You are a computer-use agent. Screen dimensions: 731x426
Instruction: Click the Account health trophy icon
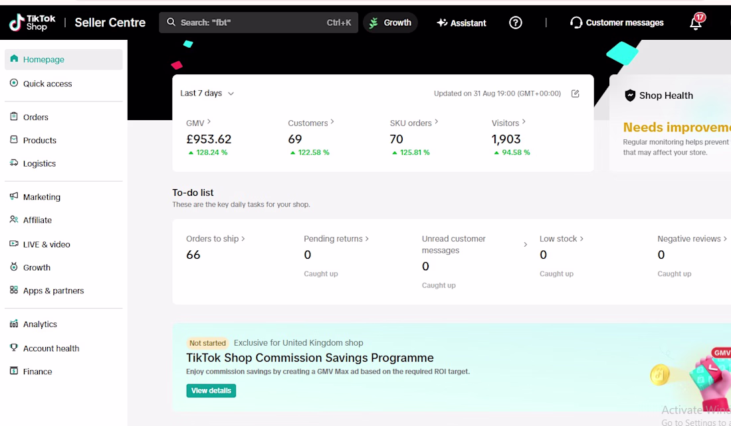[14, 347]
